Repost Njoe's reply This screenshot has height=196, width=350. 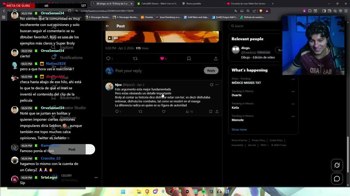[x=140, y=112]
